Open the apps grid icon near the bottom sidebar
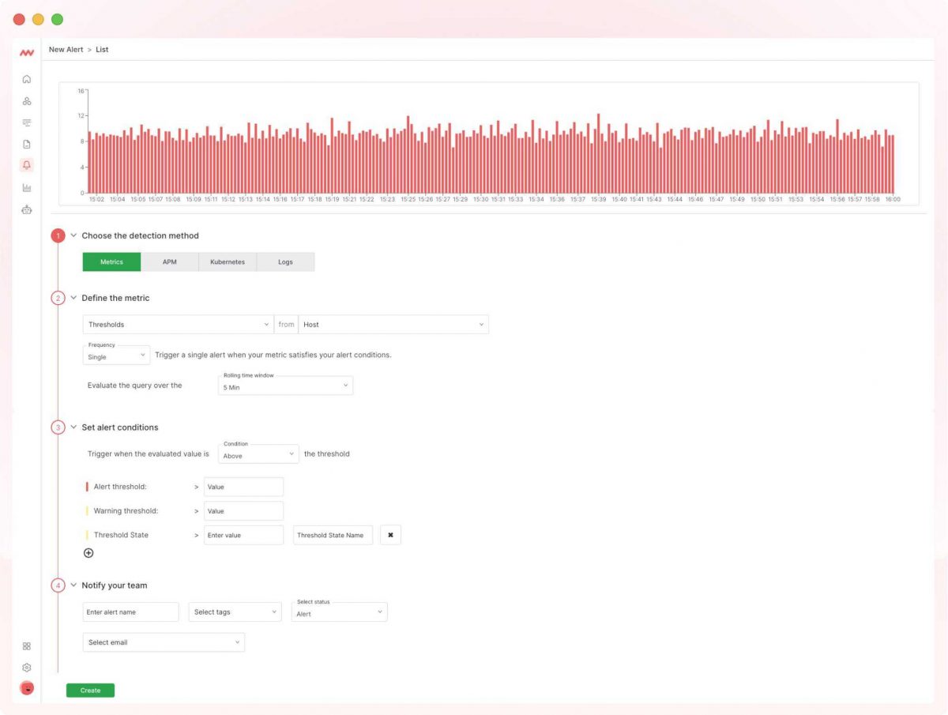This screenshot has width=948, height=715. click(x=27, y=645)
